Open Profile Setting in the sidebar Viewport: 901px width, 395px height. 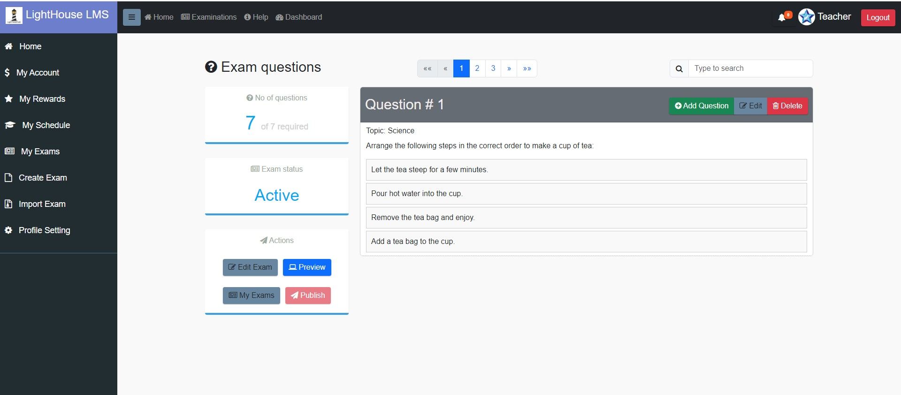[44, 230]
